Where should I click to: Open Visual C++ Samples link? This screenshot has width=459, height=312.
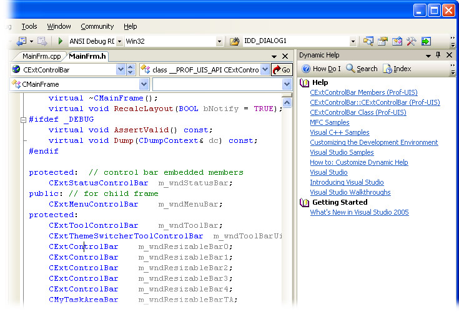tap(340, 132)
